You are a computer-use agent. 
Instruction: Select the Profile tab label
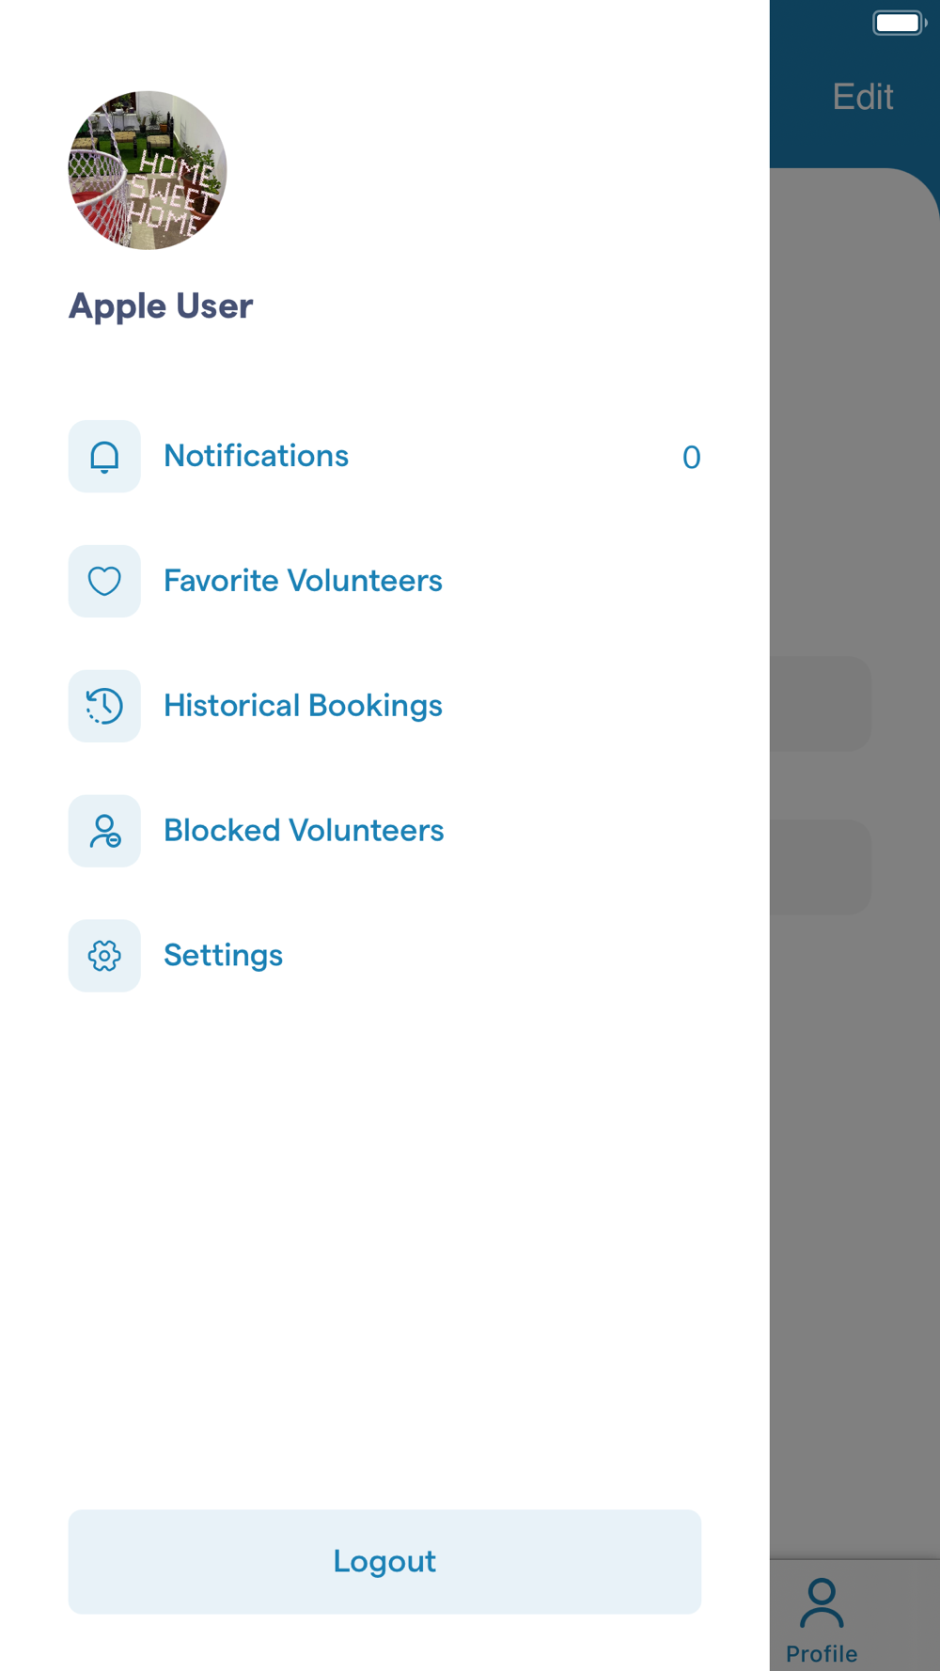click(822, 1654)
